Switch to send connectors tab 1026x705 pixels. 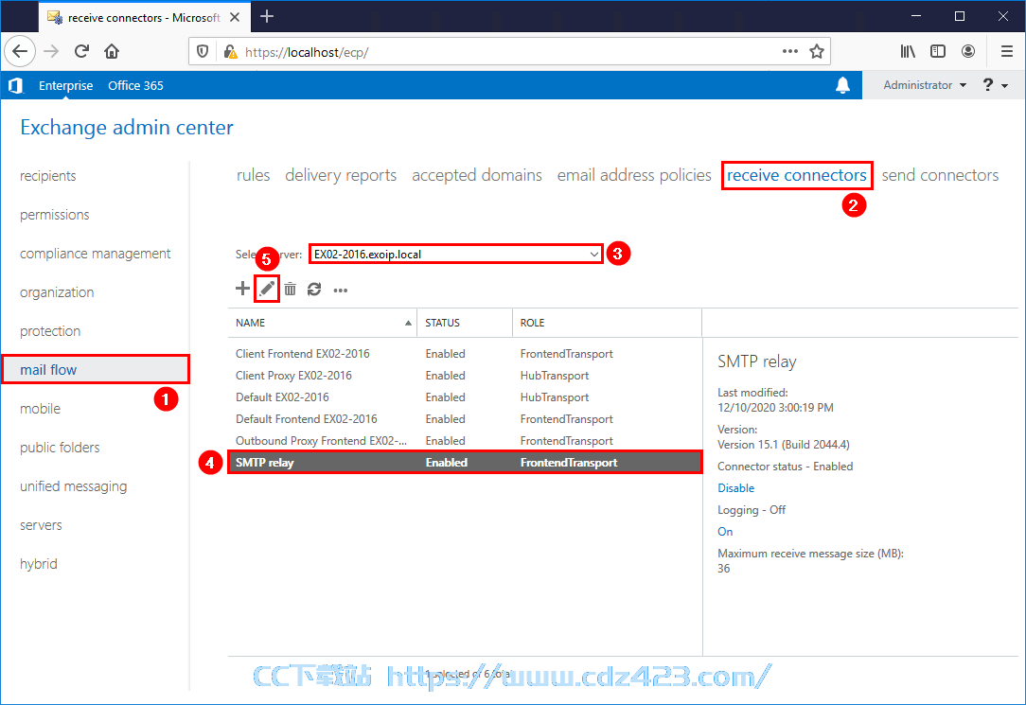940,175
